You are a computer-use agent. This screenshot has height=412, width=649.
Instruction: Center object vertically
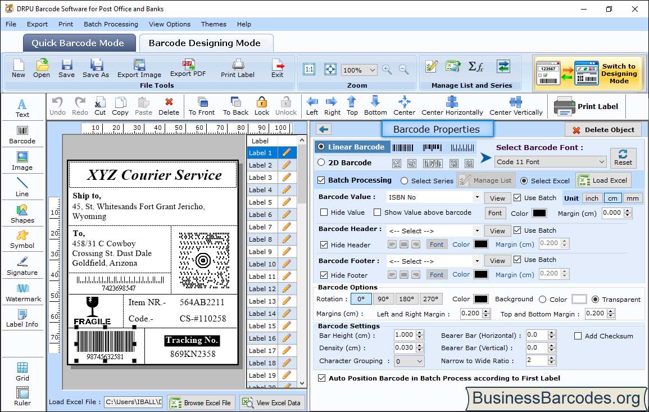click(516, 106)
